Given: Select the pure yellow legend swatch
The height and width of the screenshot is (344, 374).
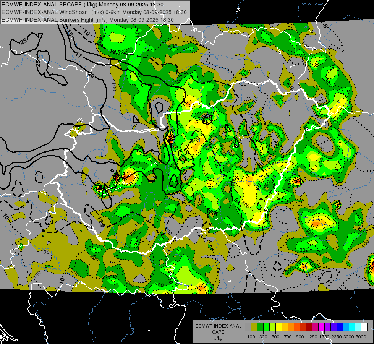Looking at the screenshot, I should click(278, 327).
